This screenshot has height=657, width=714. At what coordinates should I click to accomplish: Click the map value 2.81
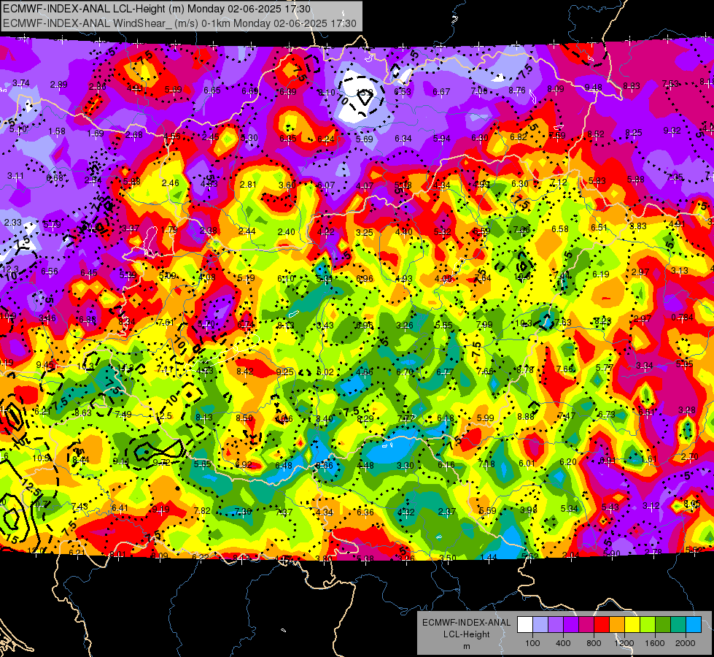coord(248,185)
